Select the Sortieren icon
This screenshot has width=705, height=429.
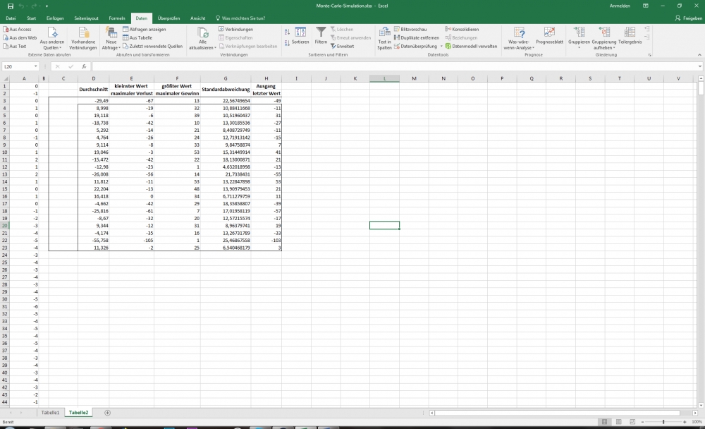(299, 34)
